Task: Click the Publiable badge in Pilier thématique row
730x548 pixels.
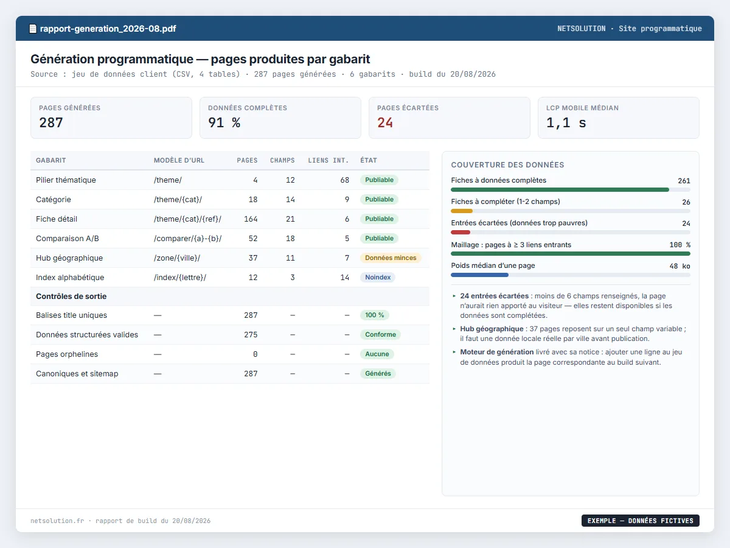Action: 380,180
